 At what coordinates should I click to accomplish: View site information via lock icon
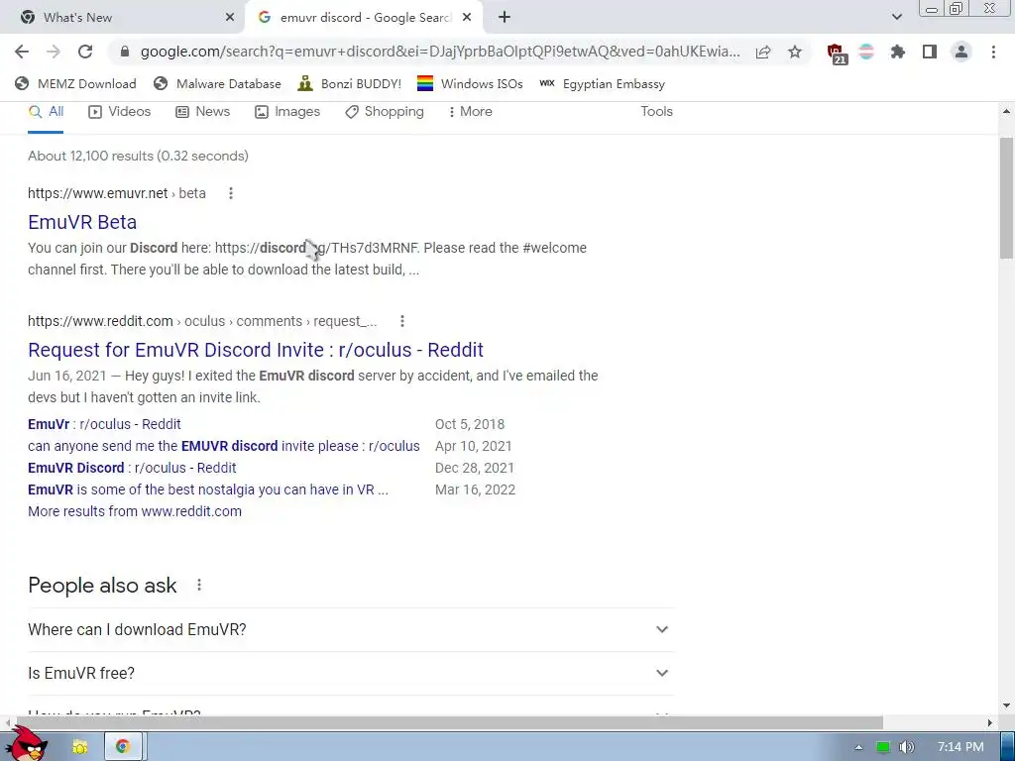(125, 52)
